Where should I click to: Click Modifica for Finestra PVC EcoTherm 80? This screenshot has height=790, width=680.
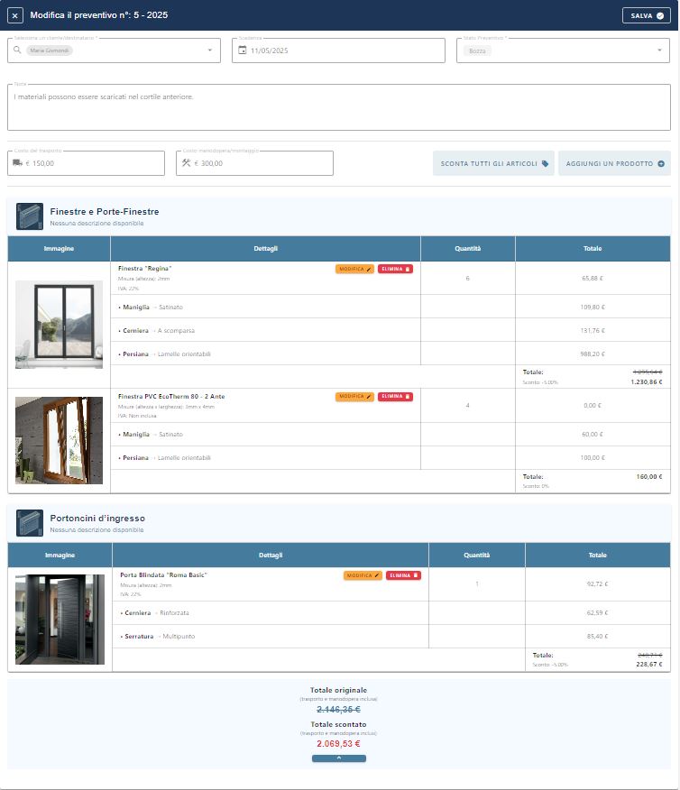click(354, 396)
